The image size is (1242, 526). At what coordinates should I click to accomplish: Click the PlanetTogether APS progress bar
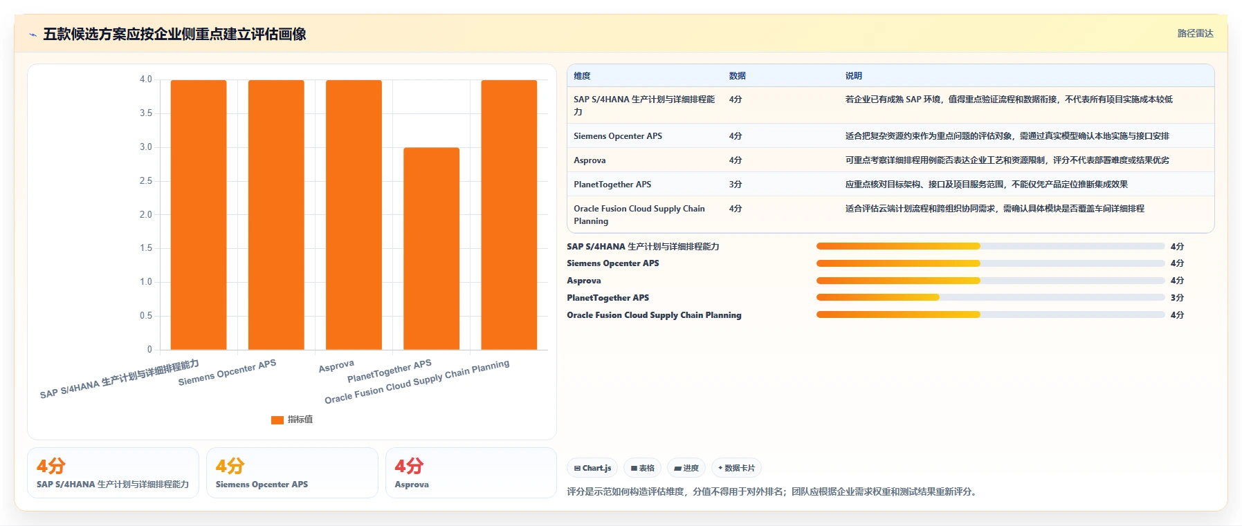[x=990, y=298]
